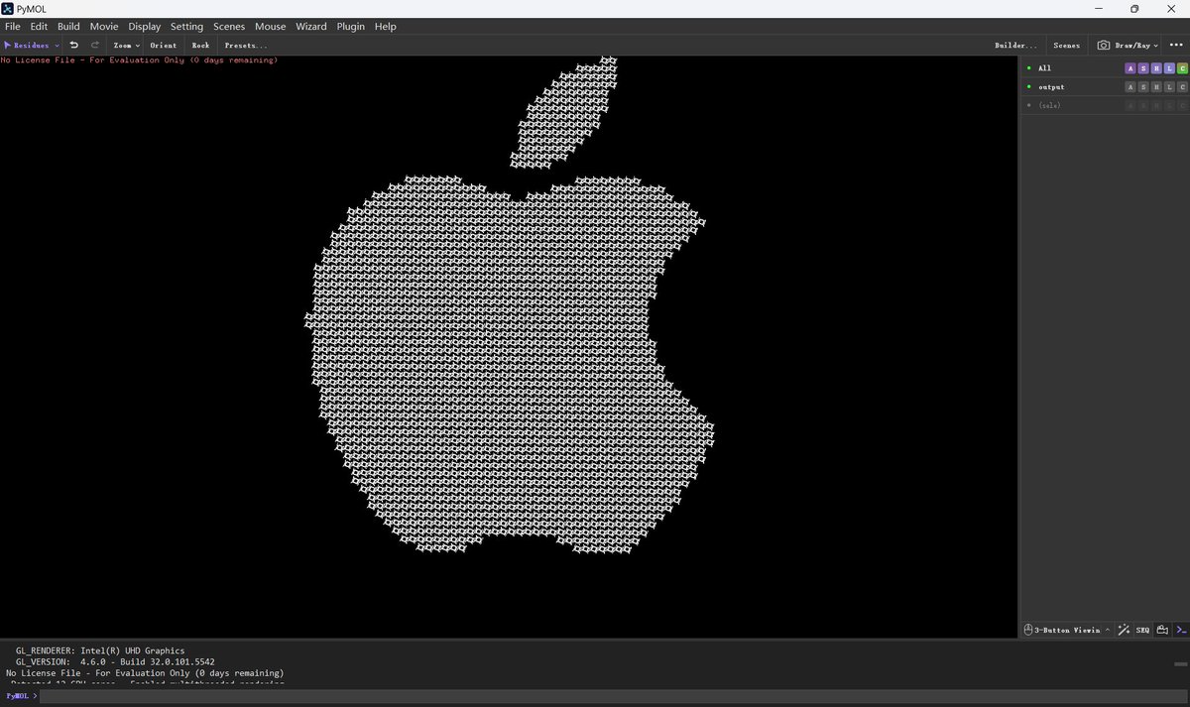Open the Wizard menu
Viewport: 1190px width, 707px height.
point(310,27)
